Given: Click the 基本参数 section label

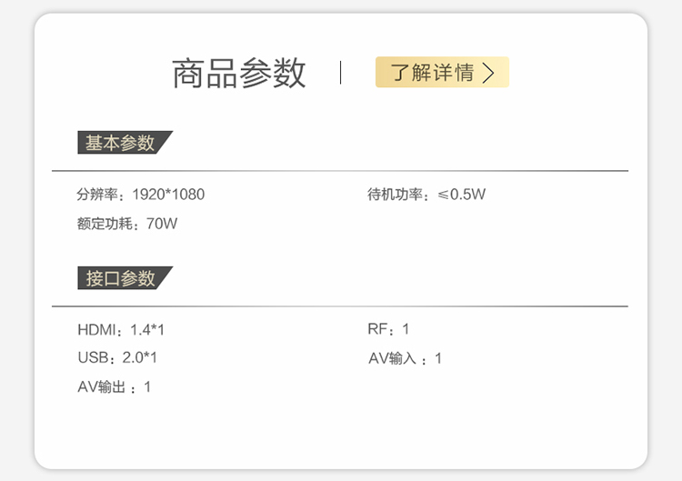Looking at the screenshot, I should (x=125, y=142).
